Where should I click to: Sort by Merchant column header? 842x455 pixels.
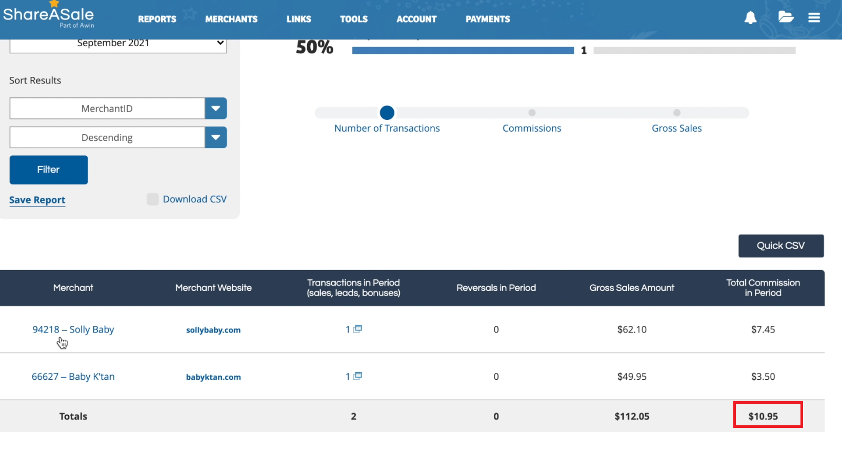point(73,288)
